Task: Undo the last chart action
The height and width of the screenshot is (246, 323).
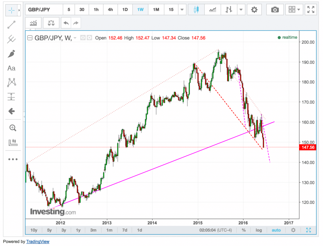Action: (66, 23)
